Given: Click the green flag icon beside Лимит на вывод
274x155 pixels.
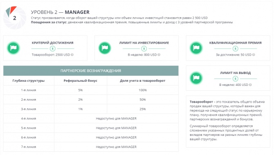Looking at the screenshot, I should click(196, 78).
